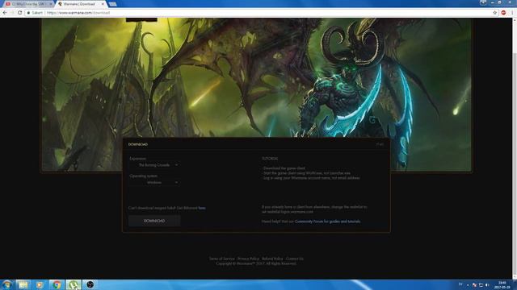Click the address bar URL

click(x=78, y=13)
